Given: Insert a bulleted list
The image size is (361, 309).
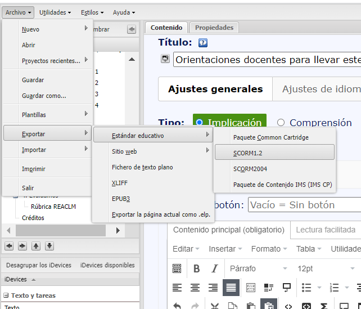Looking at the screenshot, I should [x=306, y=288].
